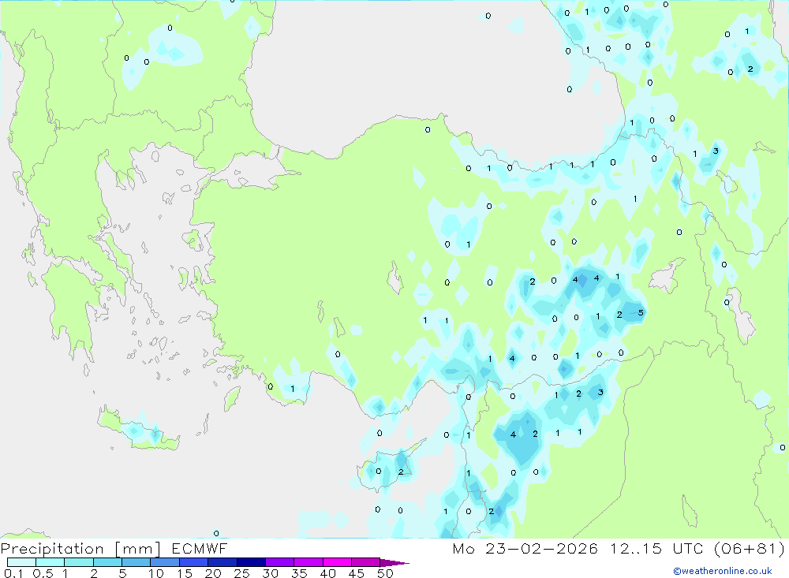Click the "[mm]" unit label
Screen dimensions: 789x578
pos(138,549)
